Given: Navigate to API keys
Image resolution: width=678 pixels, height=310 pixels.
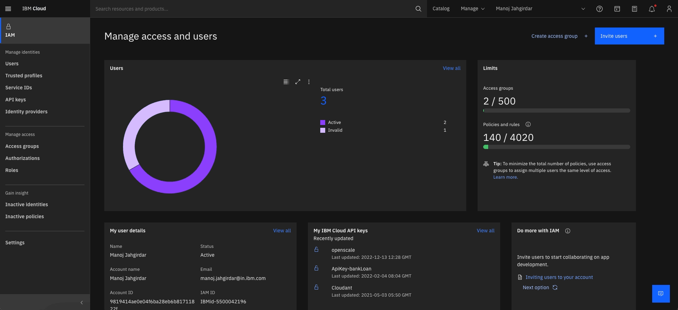Looking at the screenshot, I should [x=16, y=100].
